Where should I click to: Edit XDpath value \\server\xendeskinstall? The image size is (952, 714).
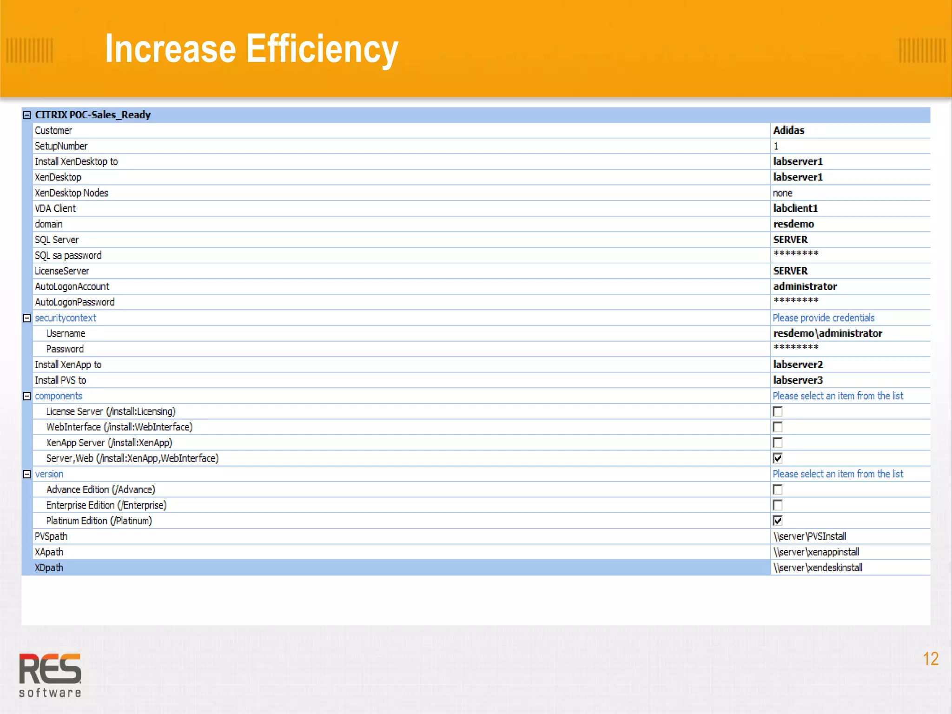coord(818,568)
